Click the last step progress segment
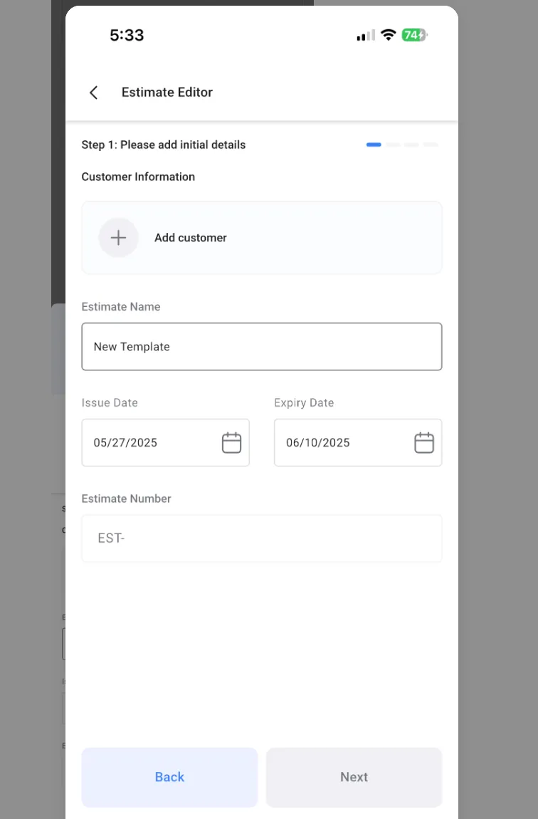Image resolution: width=538 pixels, height=819 pixels. (x=431, y=145)
